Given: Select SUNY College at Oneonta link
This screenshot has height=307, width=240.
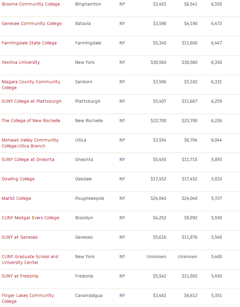Looking at the screenshot, I should pyautogui.click(x=28, y=159).
